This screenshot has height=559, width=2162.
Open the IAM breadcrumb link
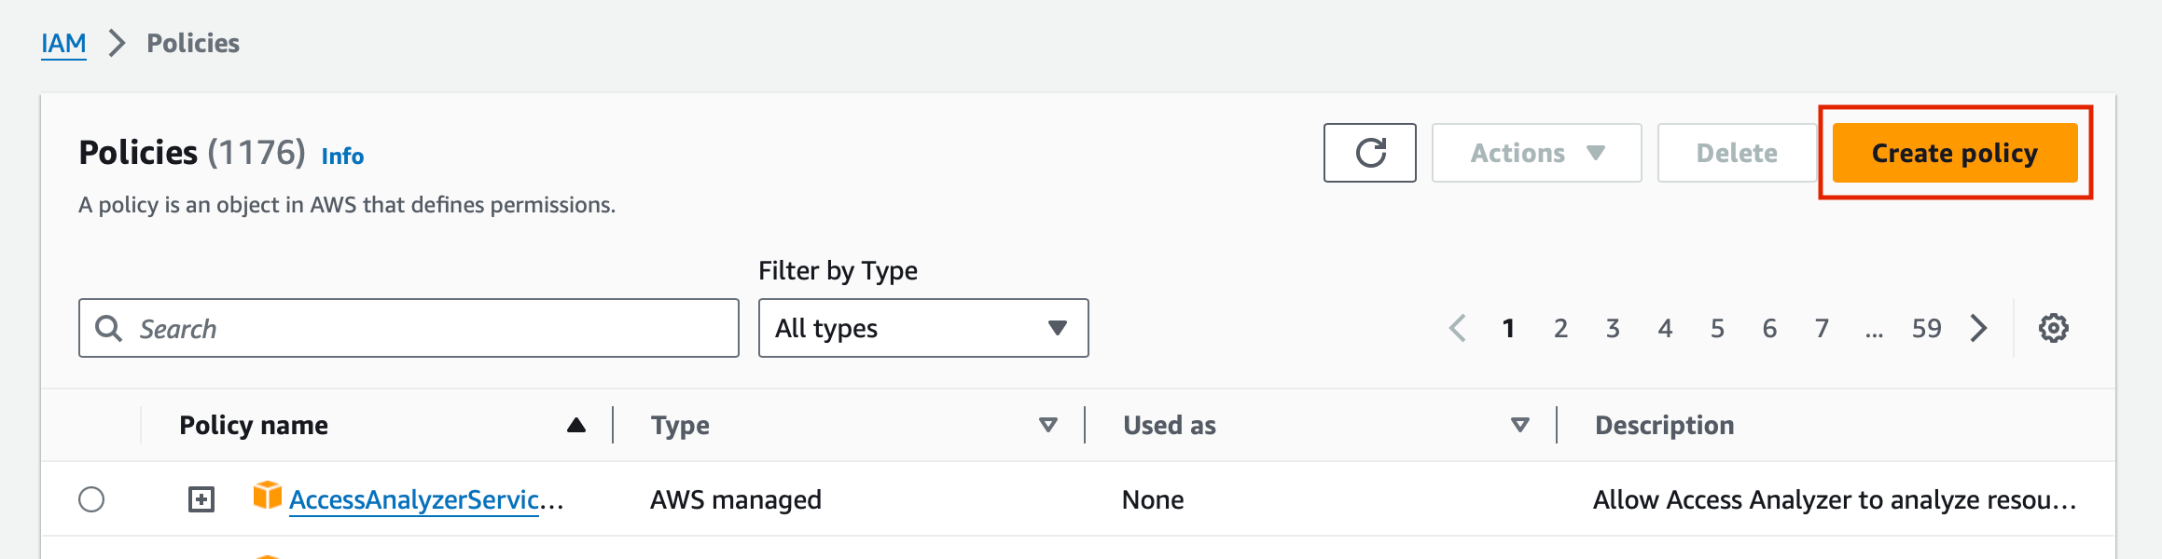point(63,43)
